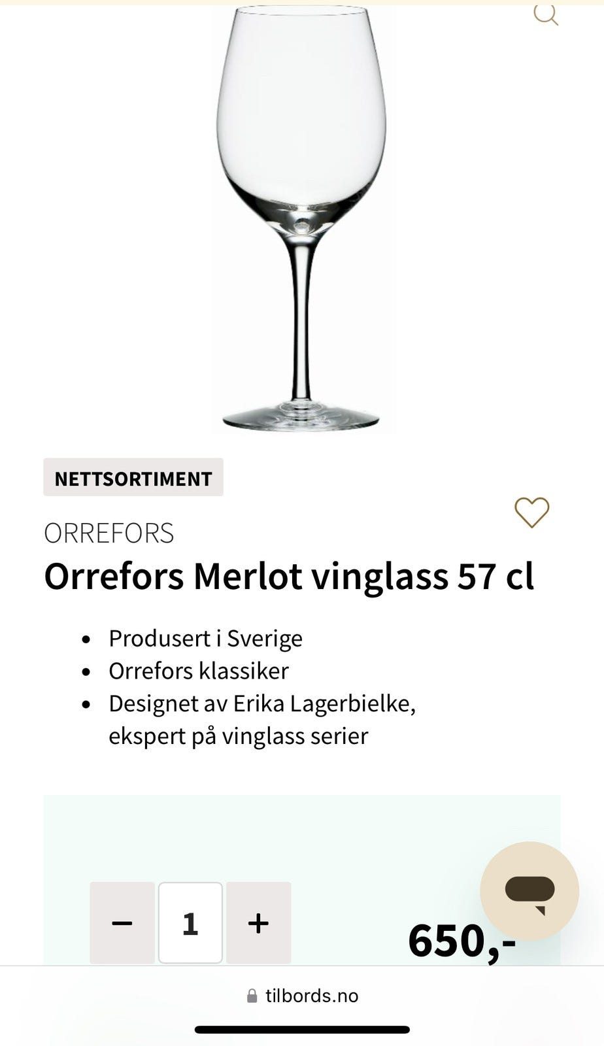The image size is (604, 1046).
Task: Tap the tilbords.no address text
Action: coord(312,996)
